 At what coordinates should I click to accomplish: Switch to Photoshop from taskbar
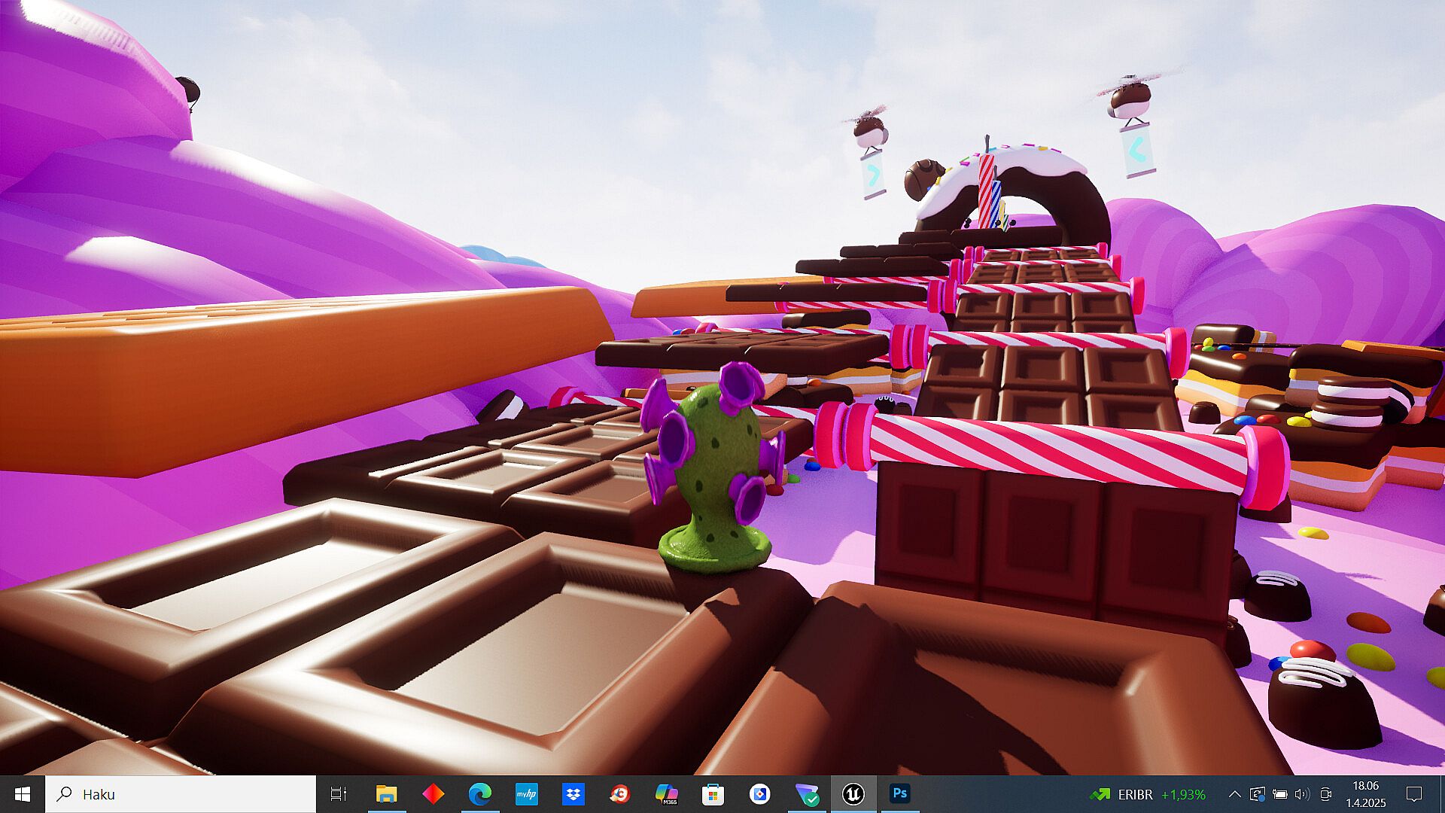tap(899, 794)
